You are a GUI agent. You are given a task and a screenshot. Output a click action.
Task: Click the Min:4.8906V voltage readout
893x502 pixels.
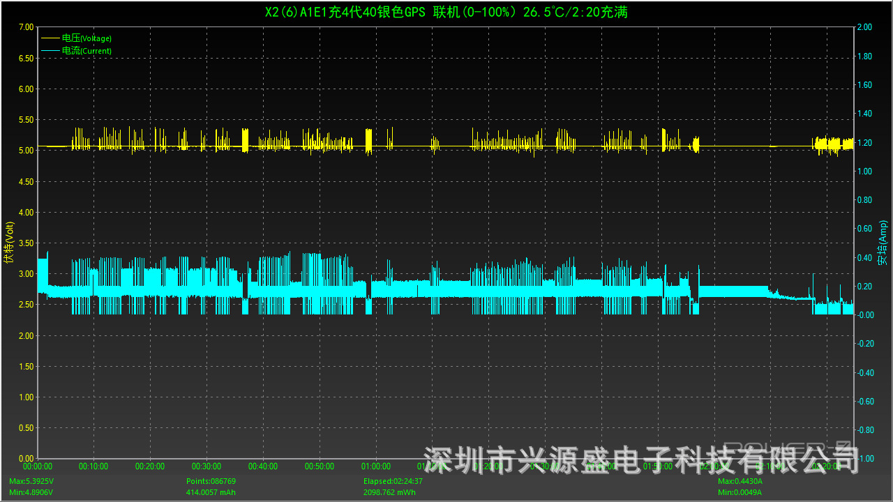[x=31, y=492]
